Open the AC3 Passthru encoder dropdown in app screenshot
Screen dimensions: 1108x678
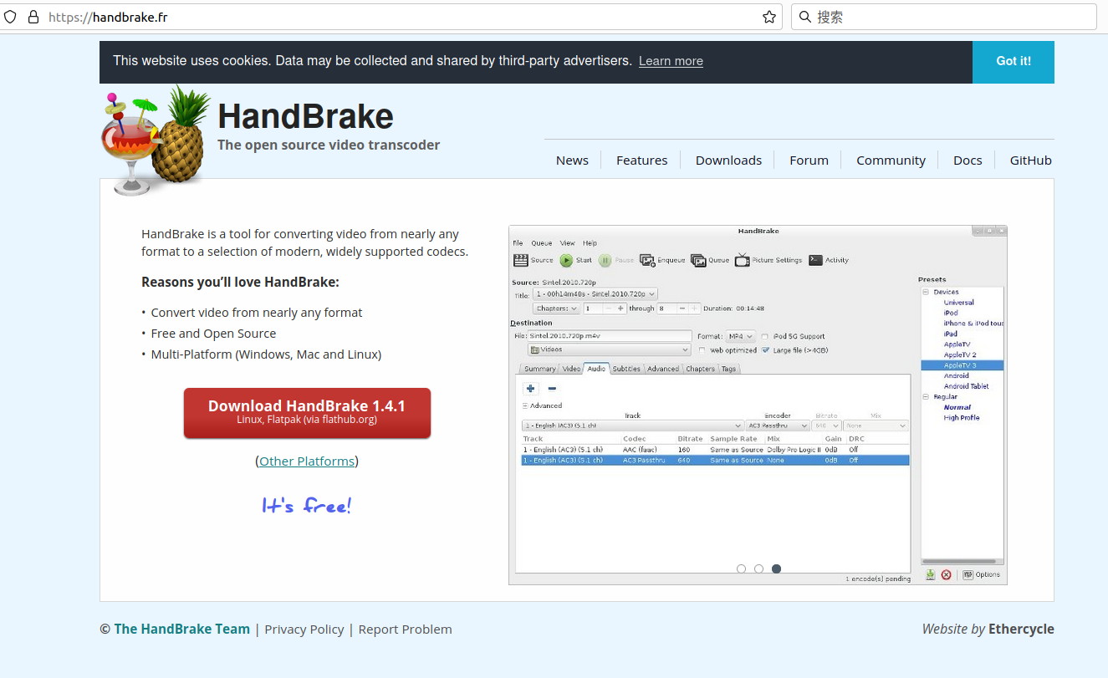tap(778, 426)
